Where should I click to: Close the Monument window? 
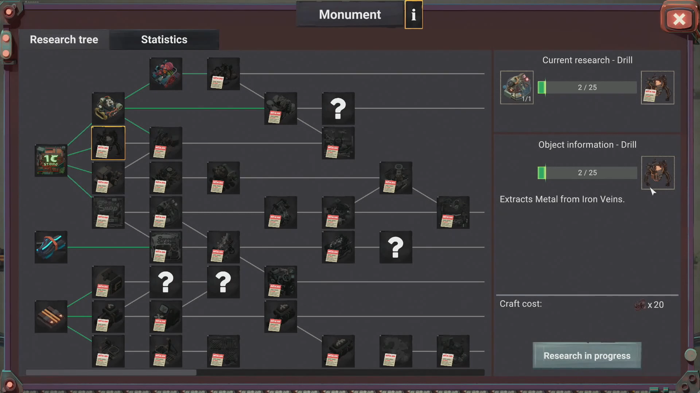pyautogui.click(x=679, y=19)
